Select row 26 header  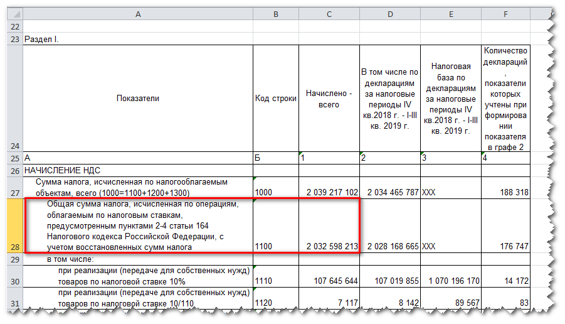coord(15,171)
